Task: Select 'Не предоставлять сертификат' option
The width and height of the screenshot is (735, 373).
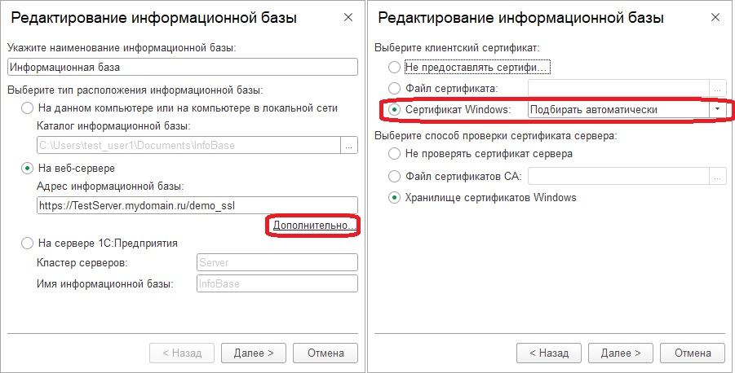Action: click(x=396, y=67)
